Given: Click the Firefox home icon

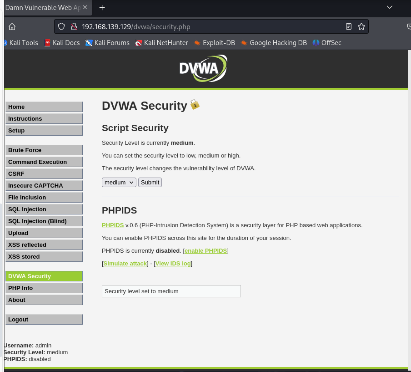Looking at the screenshot, I should click(x=12, y=26).
